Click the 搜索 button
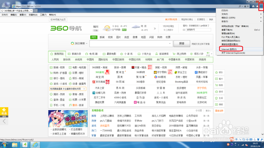Image resolution: width=264 pixels, height=148 pixels. coord(182,44)
